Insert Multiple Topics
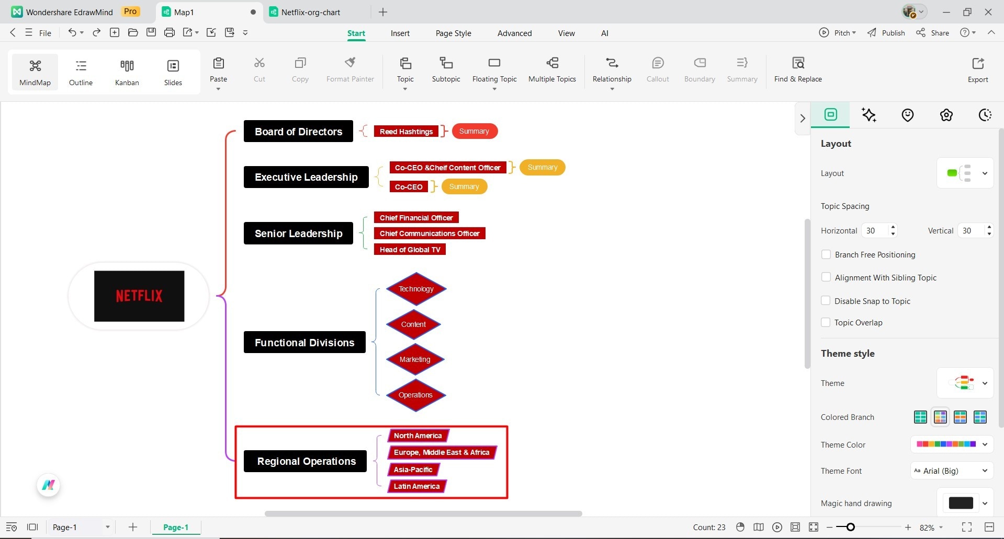This screenshot has width=1004, height=539. tap(552, 69)
